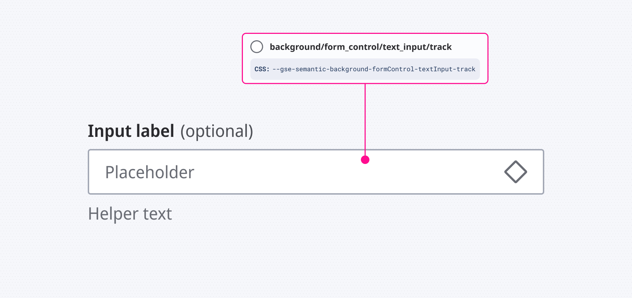The width and height of the screenshot is (632, 298).
Task: Click the diamond glyph at the input's right edge
Action: tap(516, 172)
